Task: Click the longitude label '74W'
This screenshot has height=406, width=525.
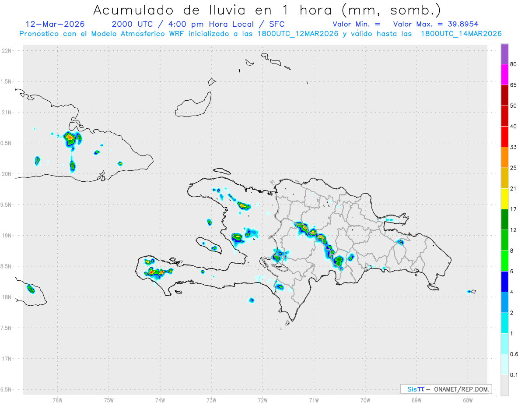Action: click(x=160, y=400)
